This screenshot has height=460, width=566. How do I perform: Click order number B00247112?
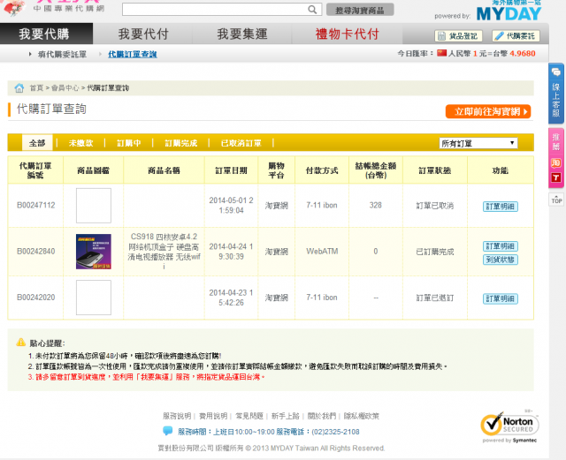click(35, 205)
